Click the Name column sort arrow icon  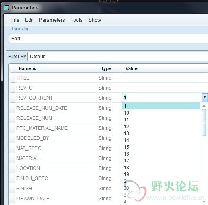point(34,68)
